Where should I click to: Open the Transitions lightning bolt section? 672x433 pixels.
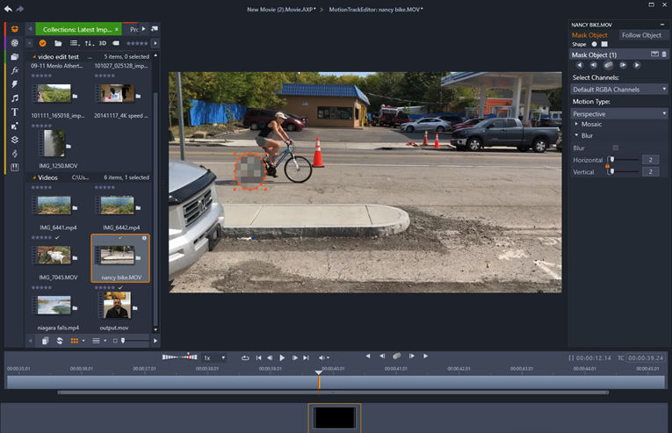pos(15,84)
